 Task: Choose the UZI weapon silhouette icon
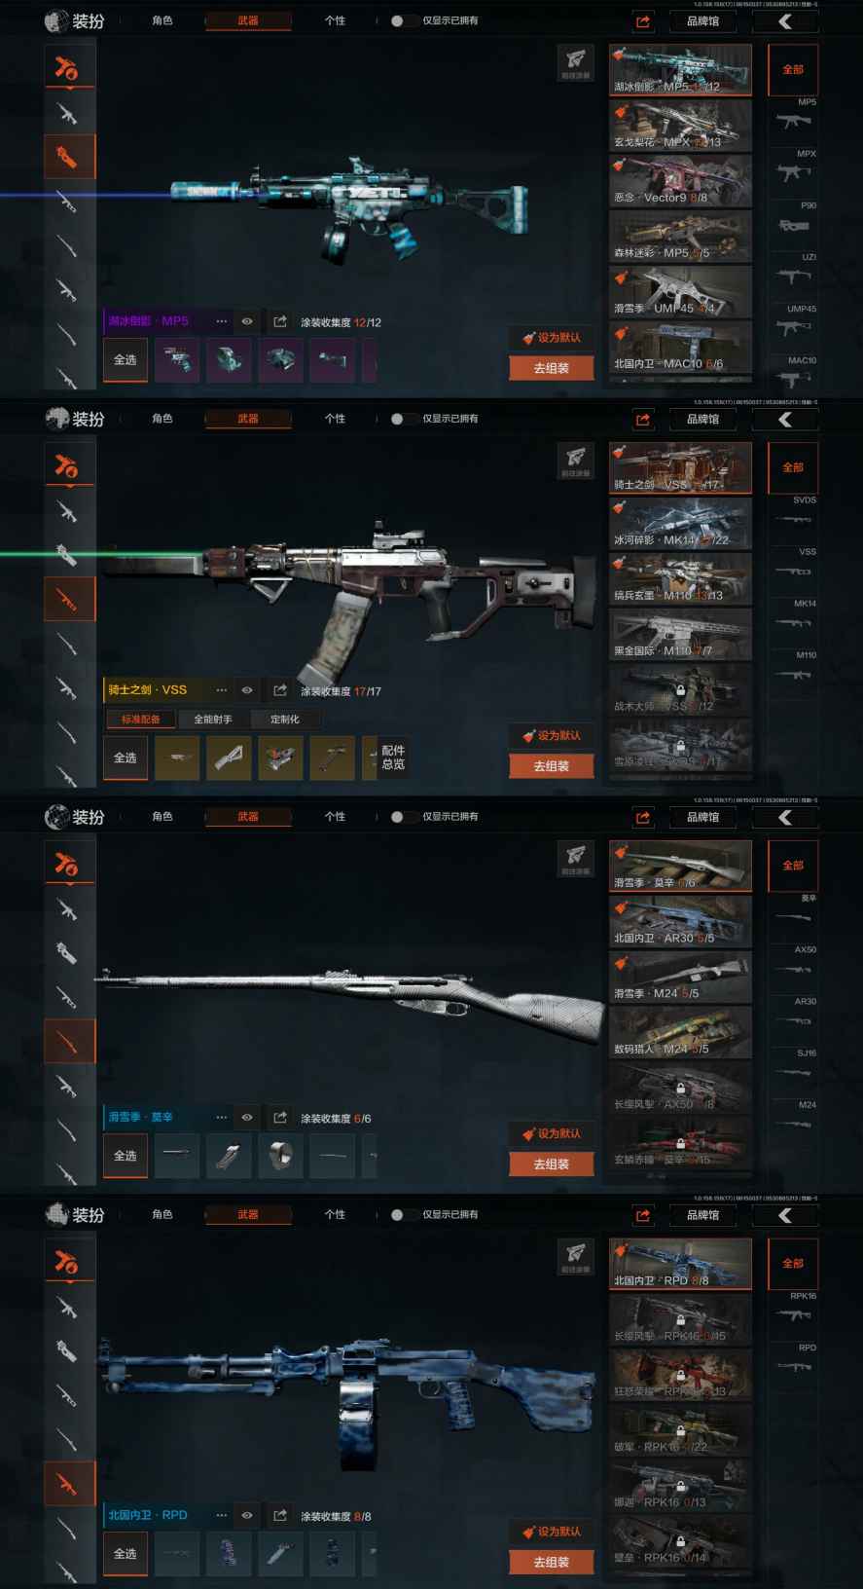pos(793,277)
